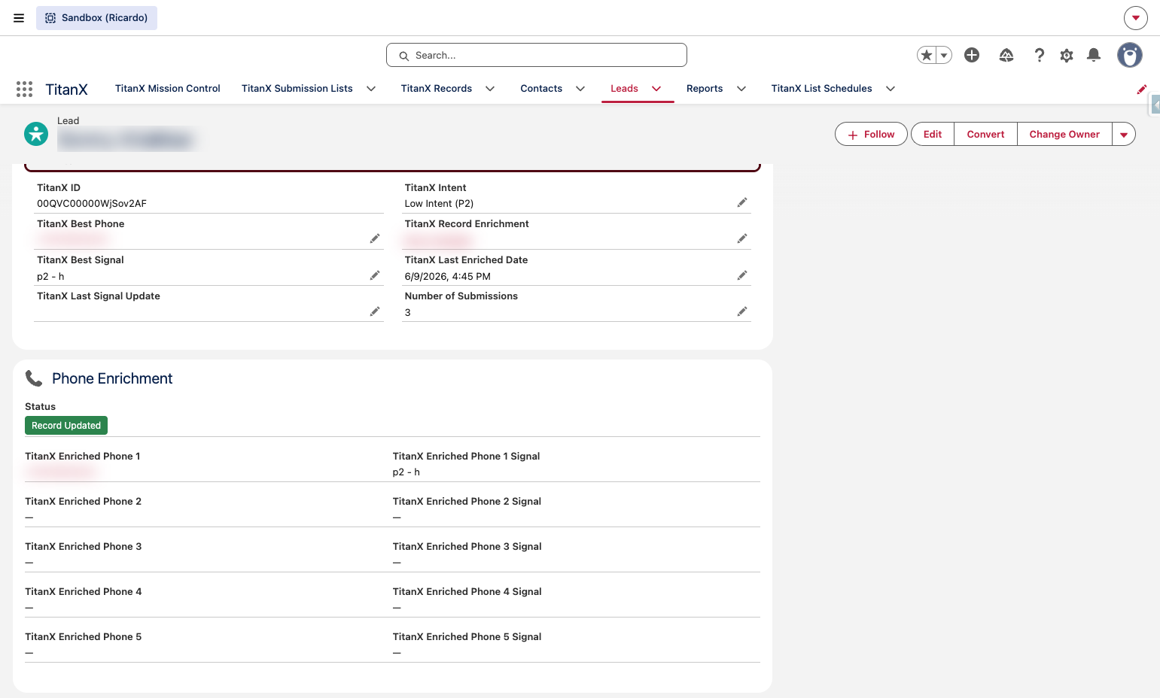
Task: Edit the TitanX Best Phone field
Action: (x=375, y=238)
